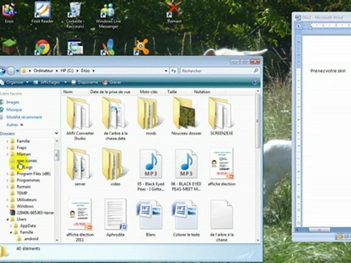351x263 pixels.
Task: Sort by the Notation column header
Action: (x=209, y=92)
